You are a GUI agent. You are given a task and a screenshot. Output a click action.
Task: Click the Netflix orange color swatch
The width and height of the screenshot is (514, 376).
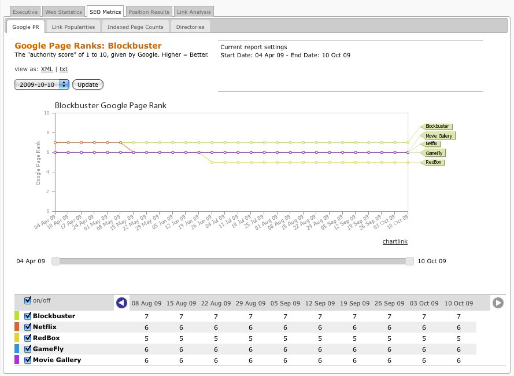[17, 327]
